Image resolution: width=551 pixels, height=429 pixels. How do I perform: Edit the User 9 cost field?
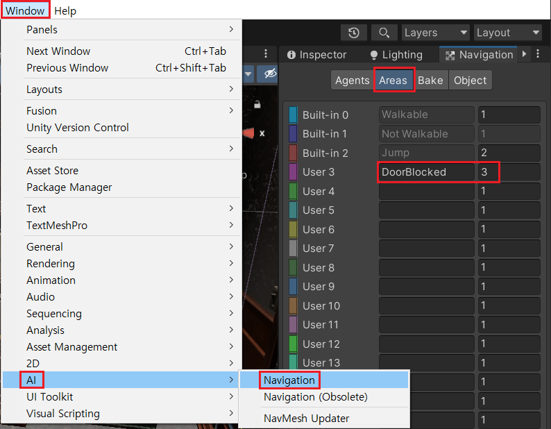[x=509, y=287]
